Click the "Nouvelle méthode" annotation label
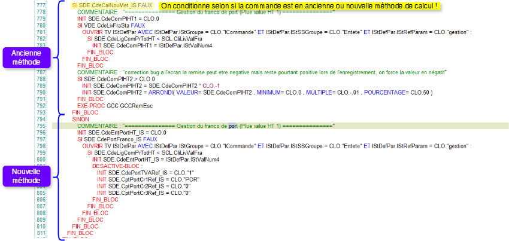This screenshot has height=241, width=509. 25,176
